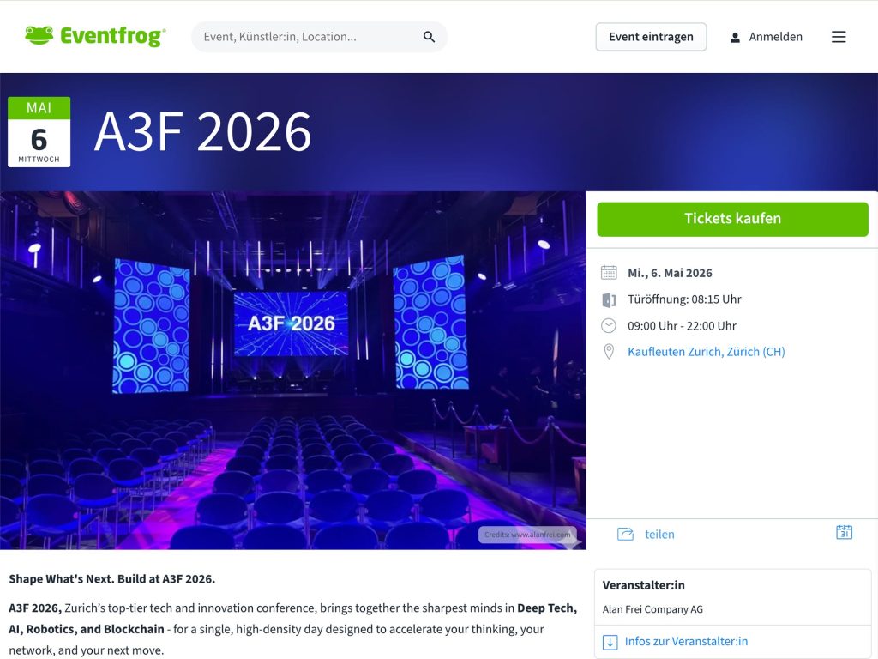The image size is (878, 659).
Task: Click the MAI 6 Mittwoch date badge
Action: pos(39,130)
